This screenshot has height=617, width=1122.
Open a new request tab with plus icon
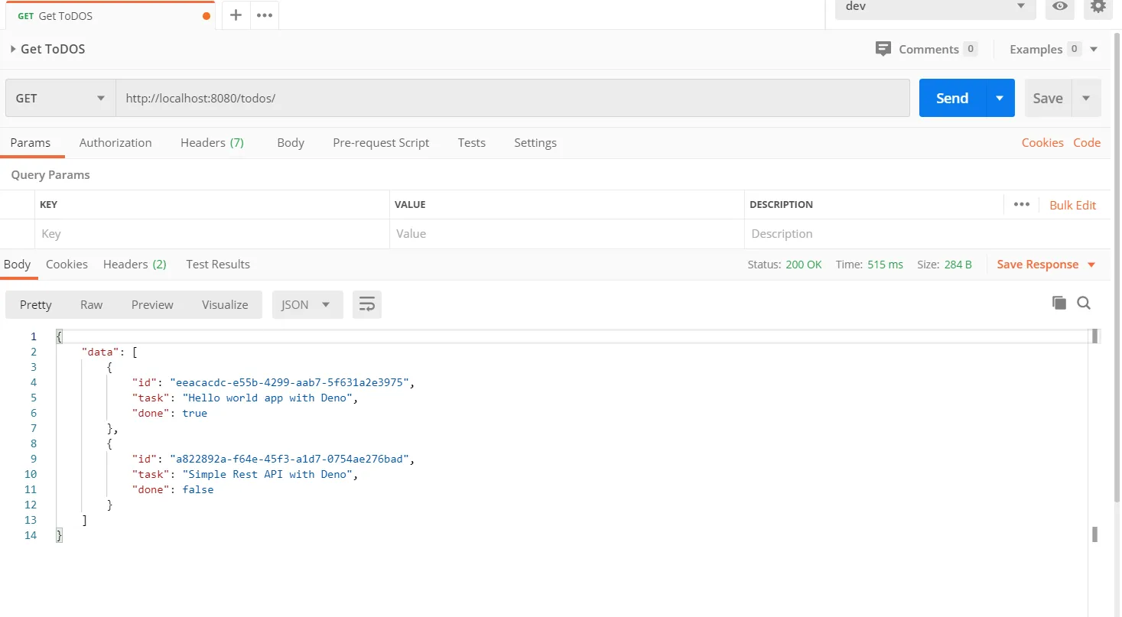pyautogui.click(x=235, y=15)
